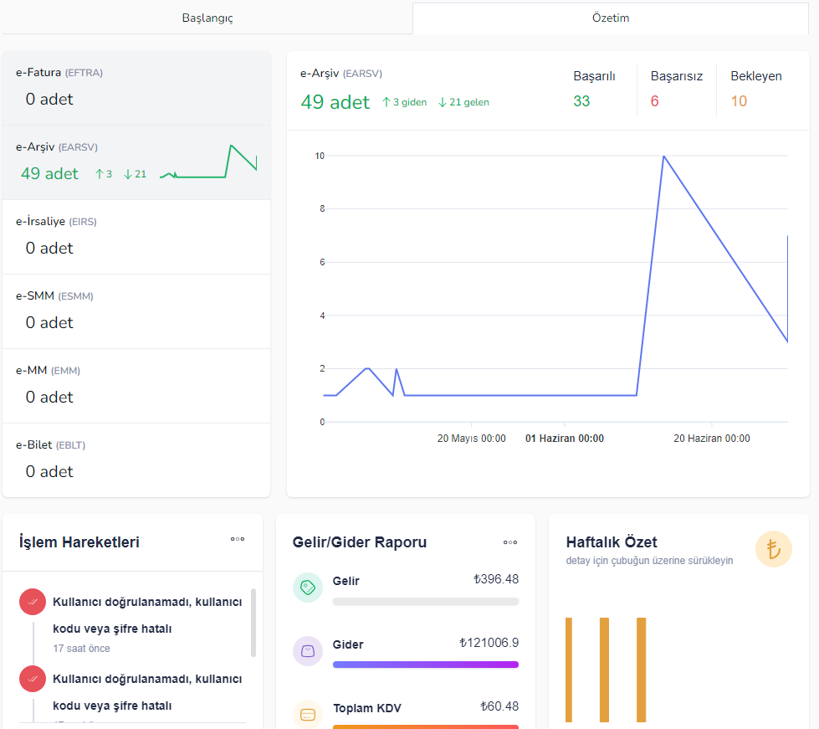Click the '17 saat önce' timestamp
This screenshot has width=819, height=729.
81,649
